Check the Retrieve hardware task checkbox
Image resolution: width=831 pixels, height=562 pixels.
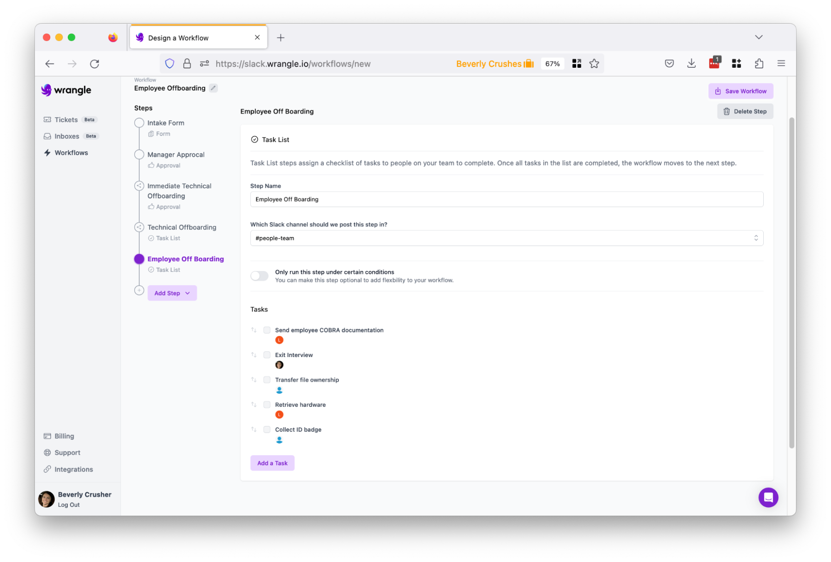[267, 404]
